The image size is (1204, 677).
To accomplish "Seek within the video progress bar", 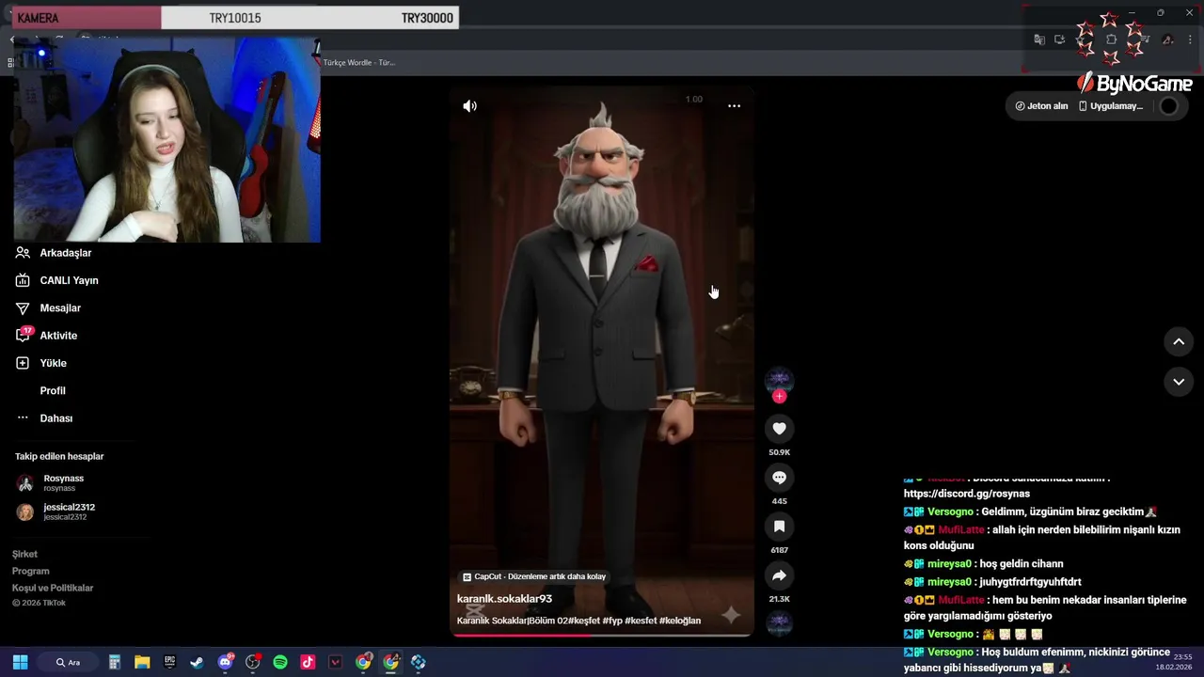I will pos(602,636).
